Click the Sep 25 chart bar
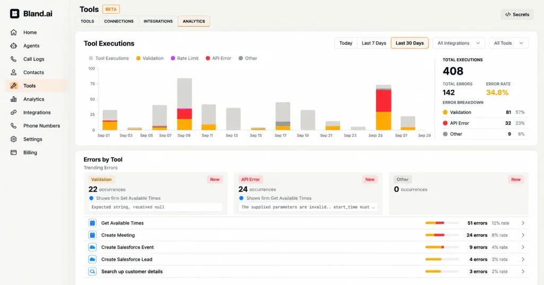The width and height of the screenshot is (544, 285). (384, 107)
